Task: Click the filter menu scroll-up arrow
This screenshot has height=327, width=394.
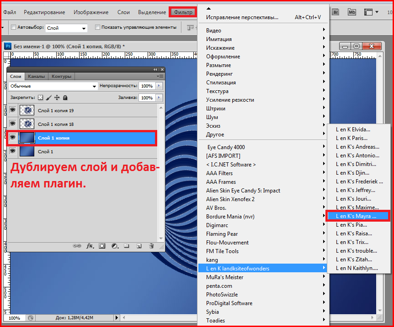Action: [x=208, y=9]
